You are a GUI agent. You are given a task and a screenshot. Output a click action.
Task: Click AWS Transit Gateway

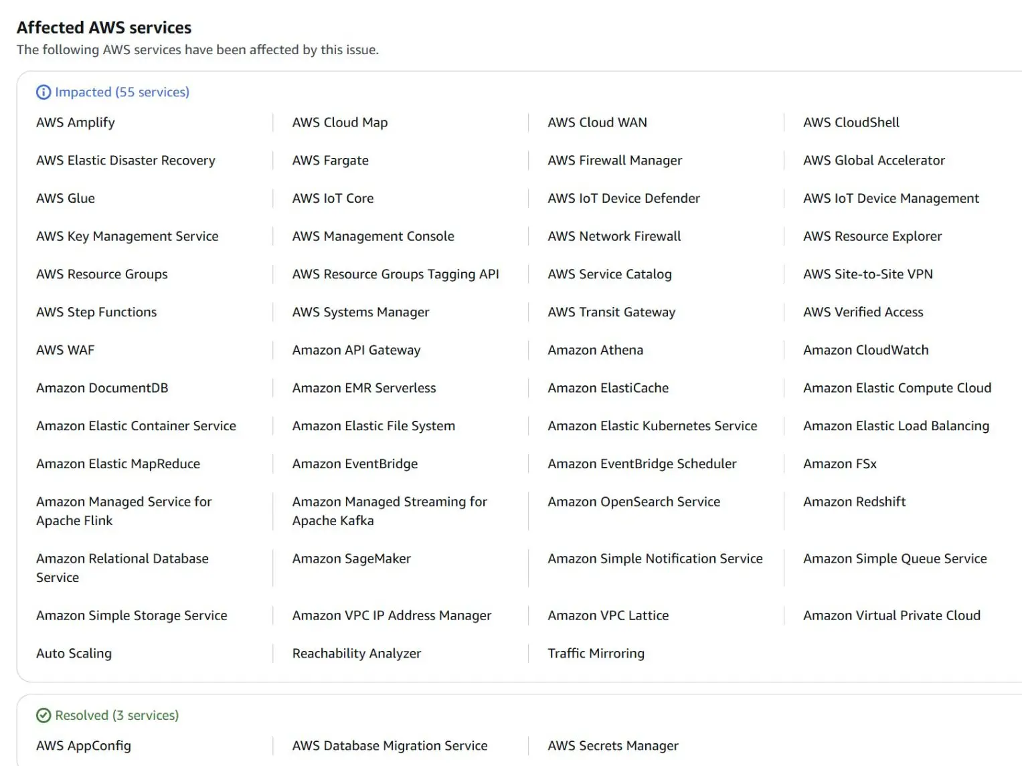[612, 312]
